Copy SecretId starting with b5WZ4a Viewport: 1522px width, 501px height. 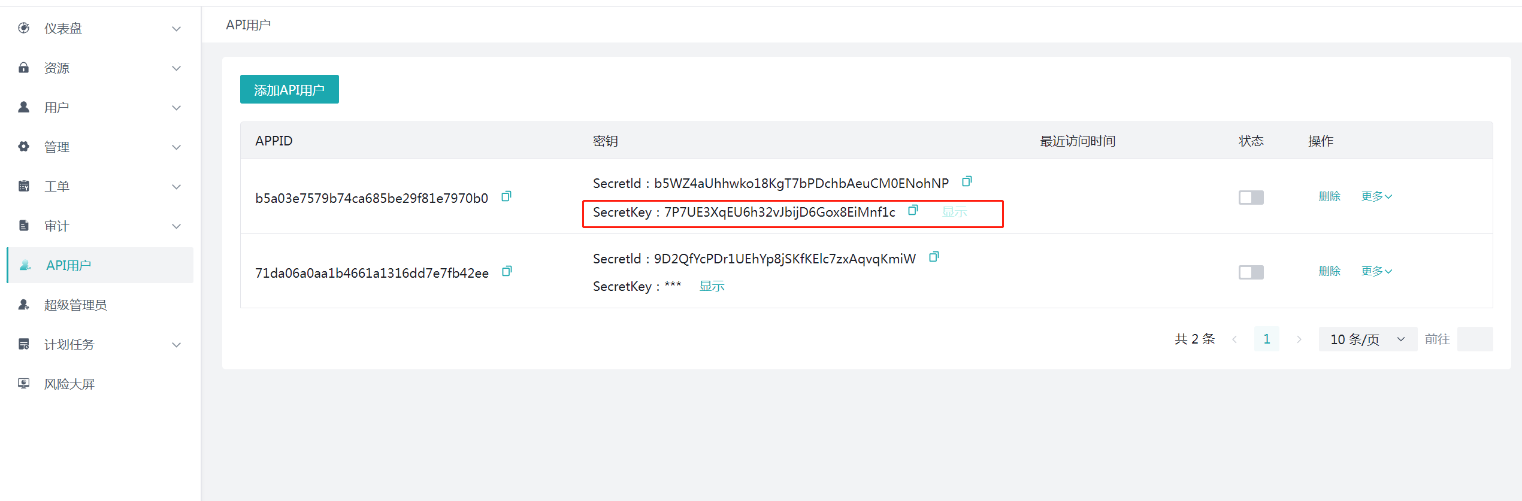[x=966, y=181]
